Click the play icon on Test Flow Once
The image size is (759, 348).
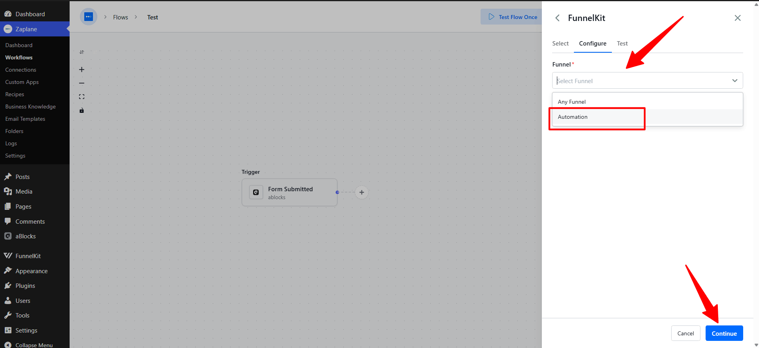(491, 17)
